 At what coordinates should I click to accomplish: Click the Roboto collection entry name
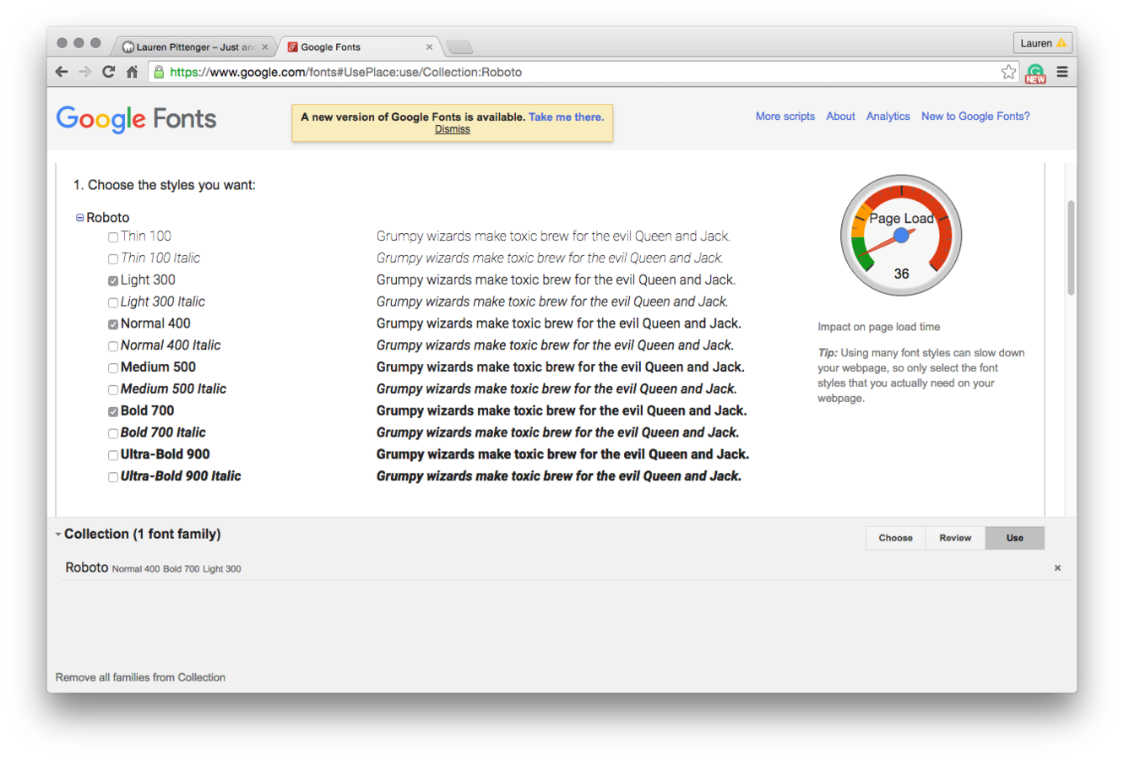click(x=87, y=567)
